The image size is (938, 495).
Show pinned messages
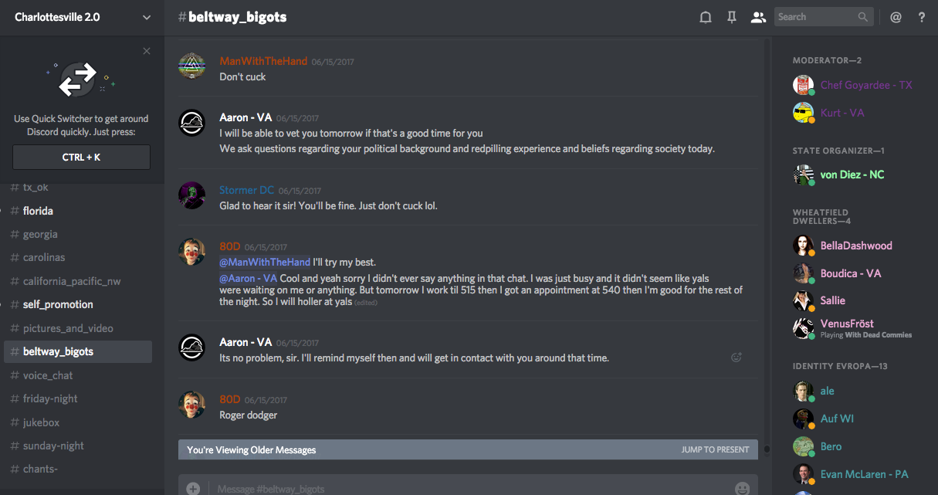pos(731,17)
